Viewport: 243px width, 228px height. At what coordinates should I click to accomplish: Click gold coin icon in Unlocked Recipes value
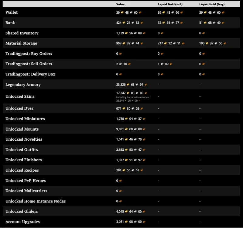pyautogui.click(x=124, y=170)
